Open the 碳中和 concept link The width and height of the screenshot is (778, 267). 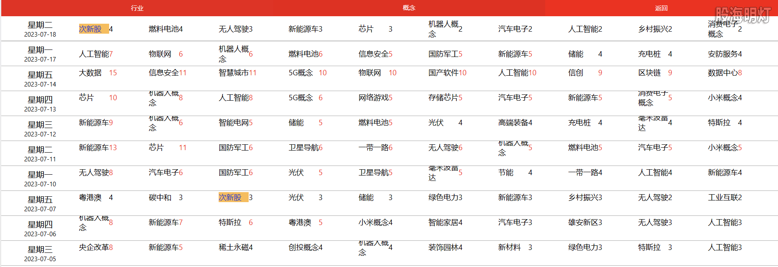pos(160,198)
